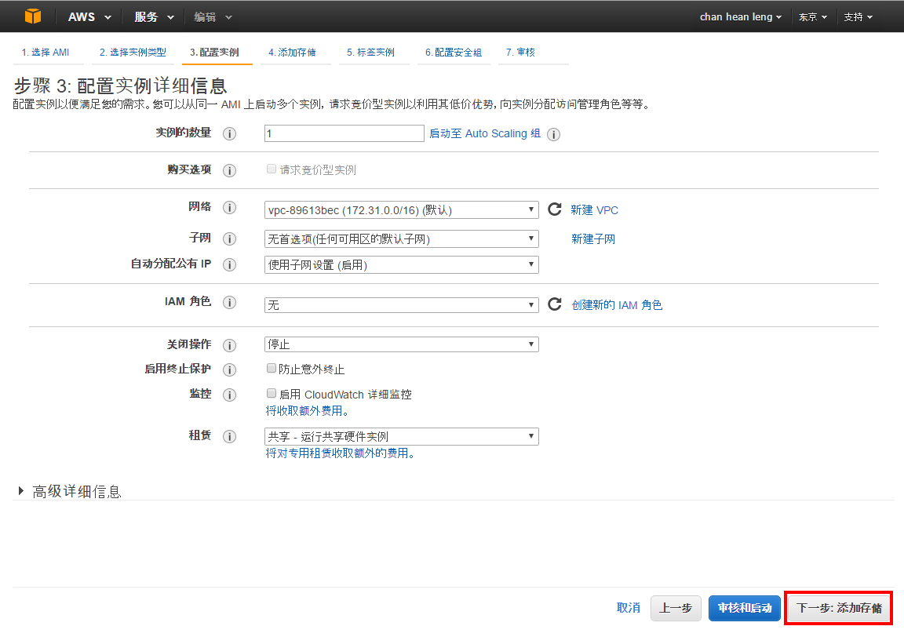This screenshot has width=904, height=637.
Task: Show info for IAM 角色
Action: tap(229, 303)
